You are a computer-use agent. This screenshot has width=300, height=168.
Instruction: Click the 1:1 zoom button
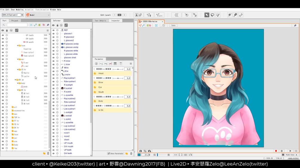176,155
